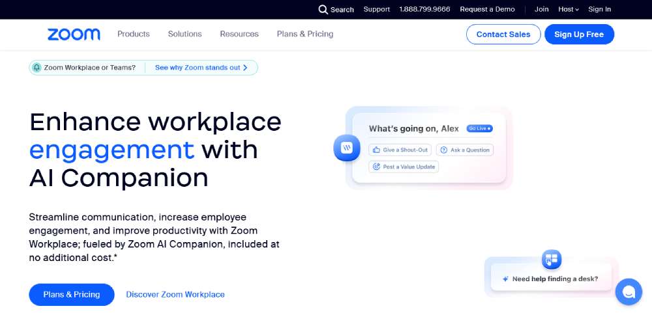Click the thumbs-up icon in Give a Shout-Out

pos(376,150)
